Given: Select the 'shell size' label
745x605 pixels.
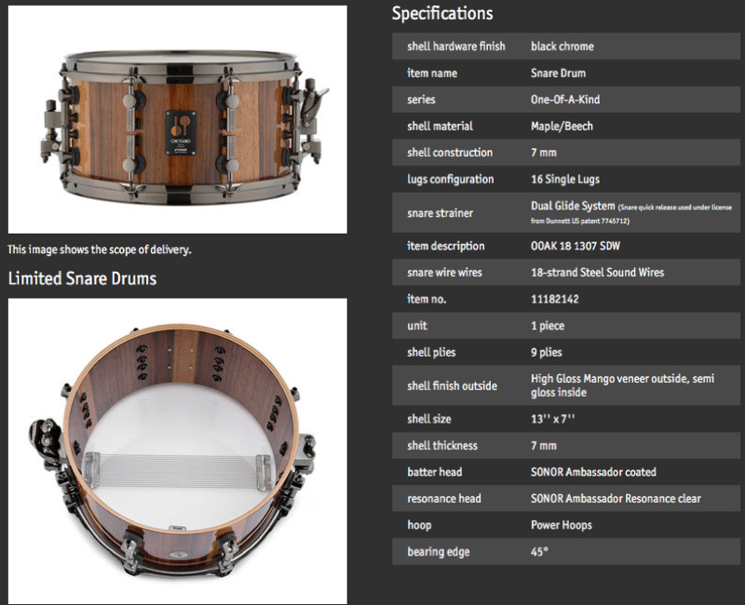Looking at the screenshot, I should coord(429,418).
